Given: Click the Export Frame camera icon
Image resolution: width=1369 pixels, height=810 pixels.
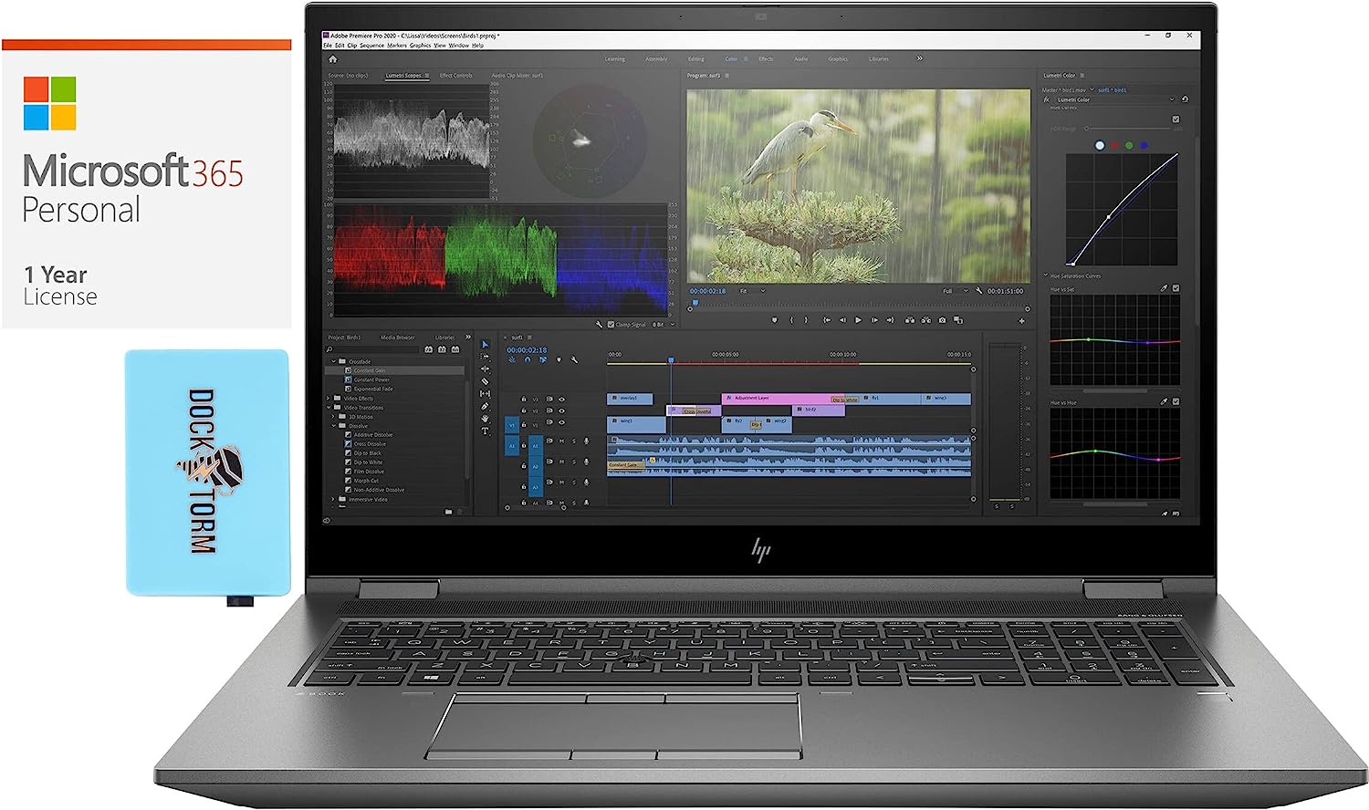Looking at the screenshot, I should pos(942,321).
